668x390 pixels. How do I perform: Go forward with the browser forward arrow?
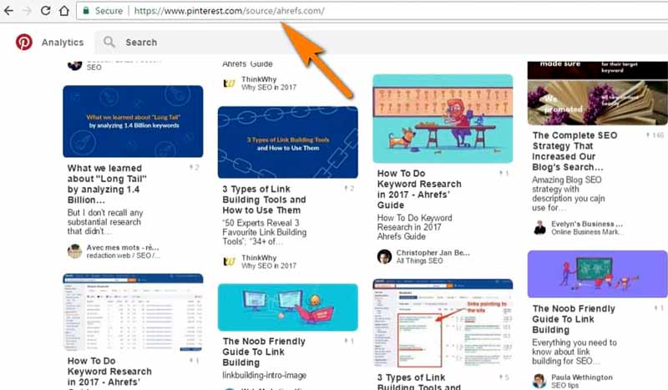point(27,11)
